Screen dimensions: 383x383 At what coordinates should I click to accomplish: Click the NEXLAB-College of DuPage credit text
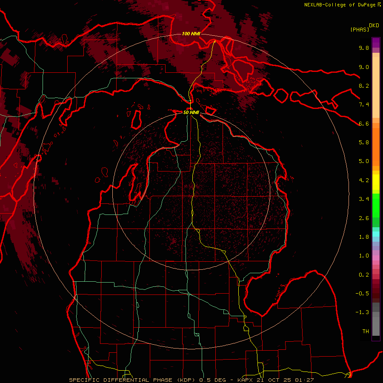click(x=340, y=5)
